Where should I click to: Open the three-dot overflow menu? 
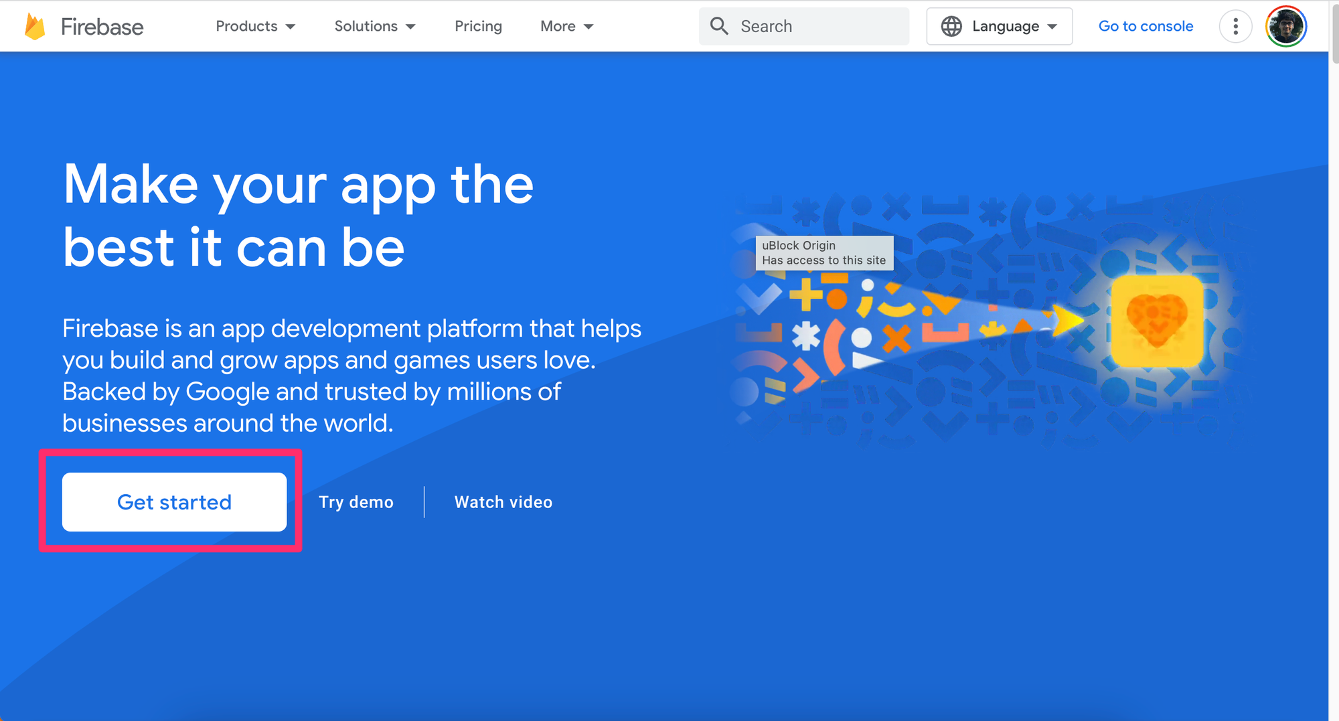click(1235, 26)
